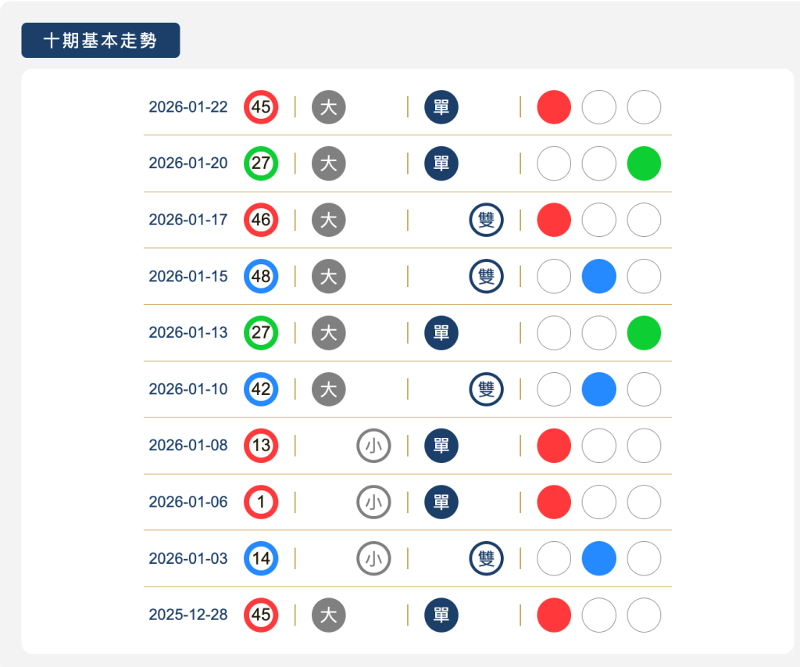Viewport: 800px width, 667px height.
Task: Select the red ball numbered 46
Action: pos(262,220)
